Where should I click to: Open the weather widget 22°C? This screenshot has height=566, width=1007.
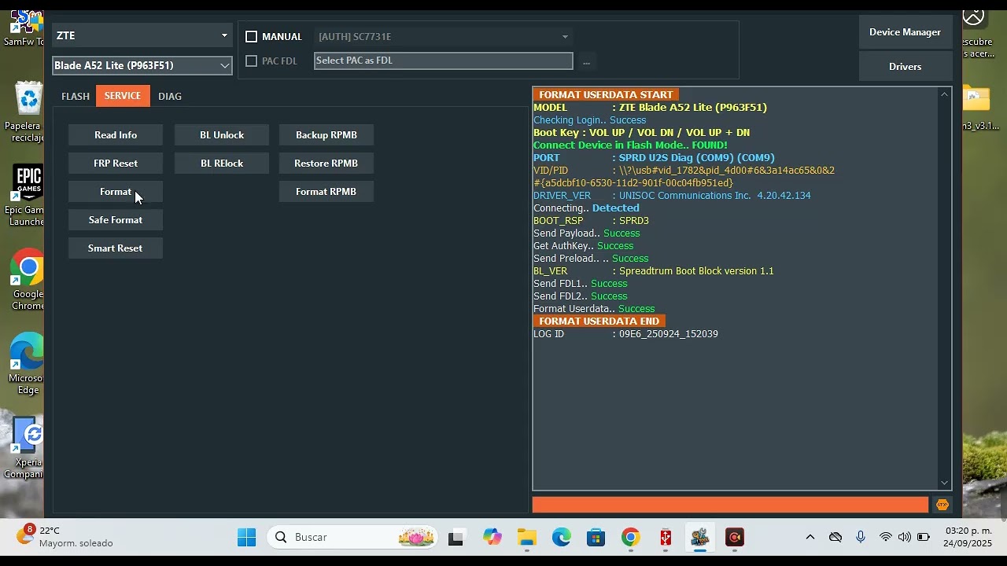65,537
